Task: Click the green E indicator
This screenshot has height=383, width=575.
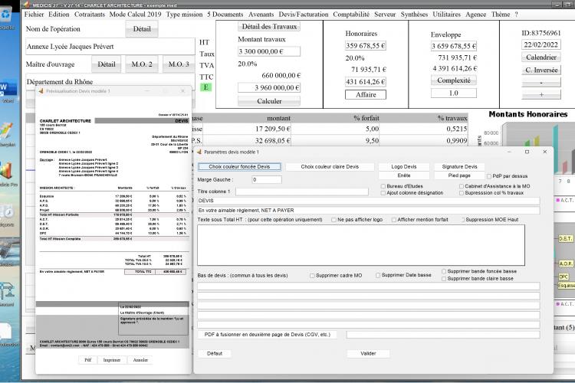Action: pyautogui.click(x=205, y=87)
